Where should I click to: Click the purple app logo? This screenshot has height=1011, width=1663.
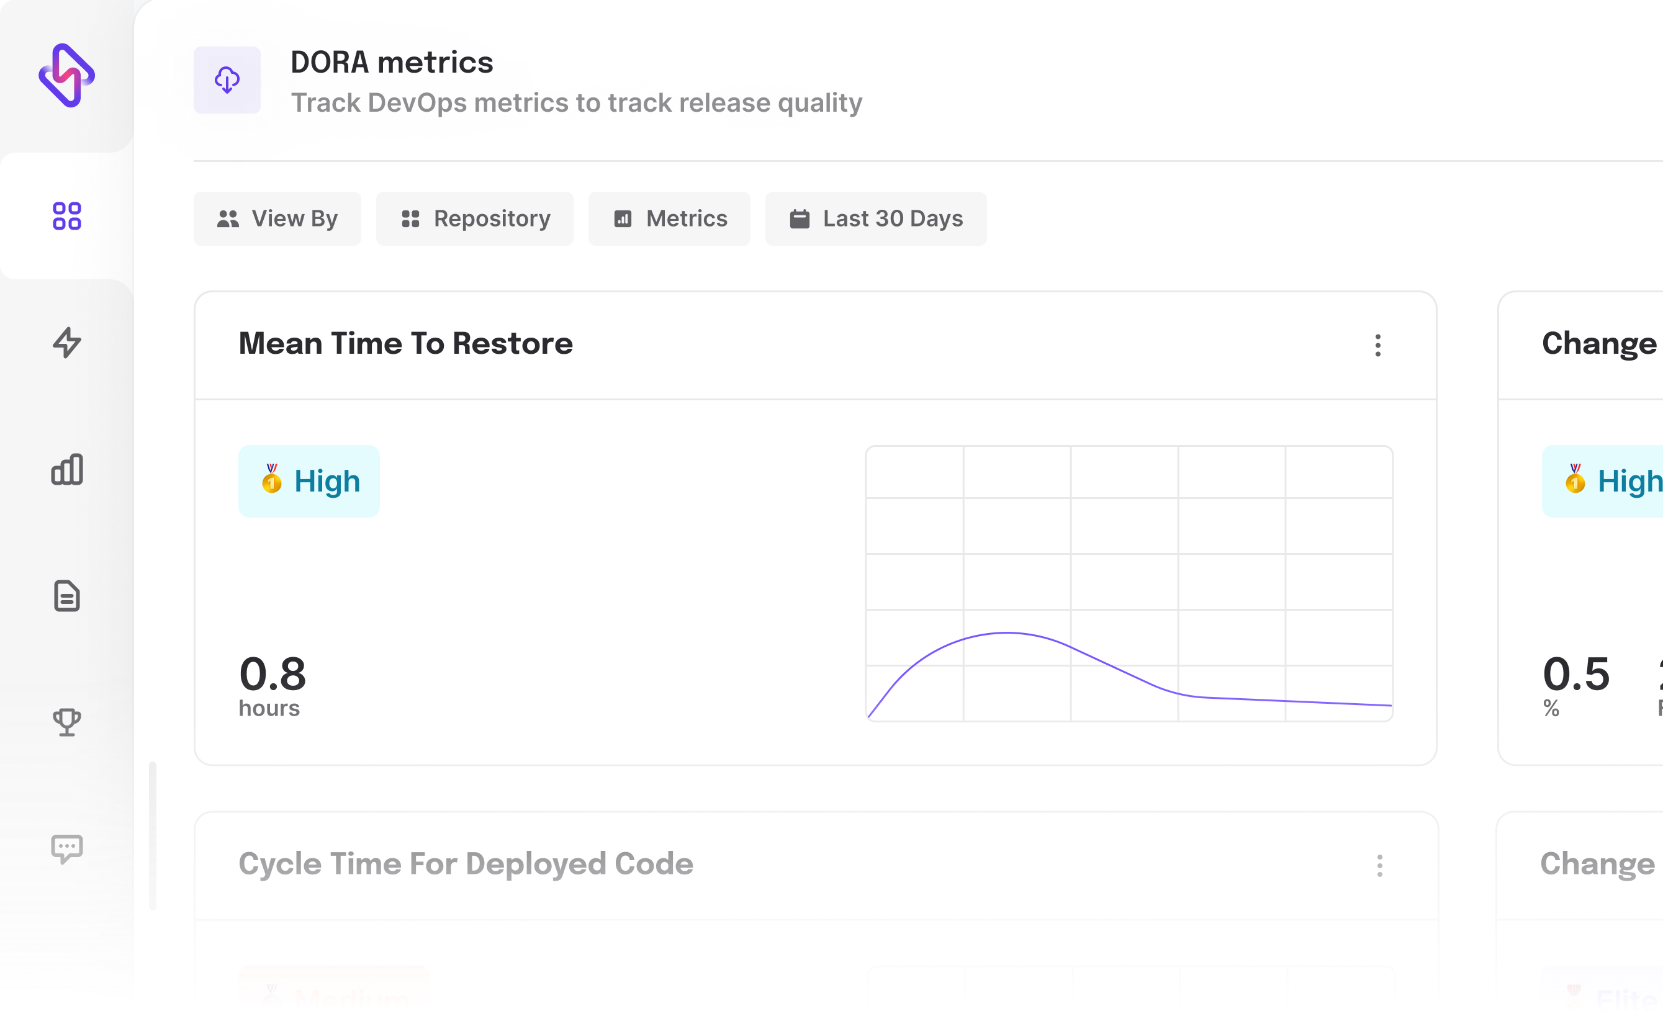pyautogui.click(x=66, y=76)
